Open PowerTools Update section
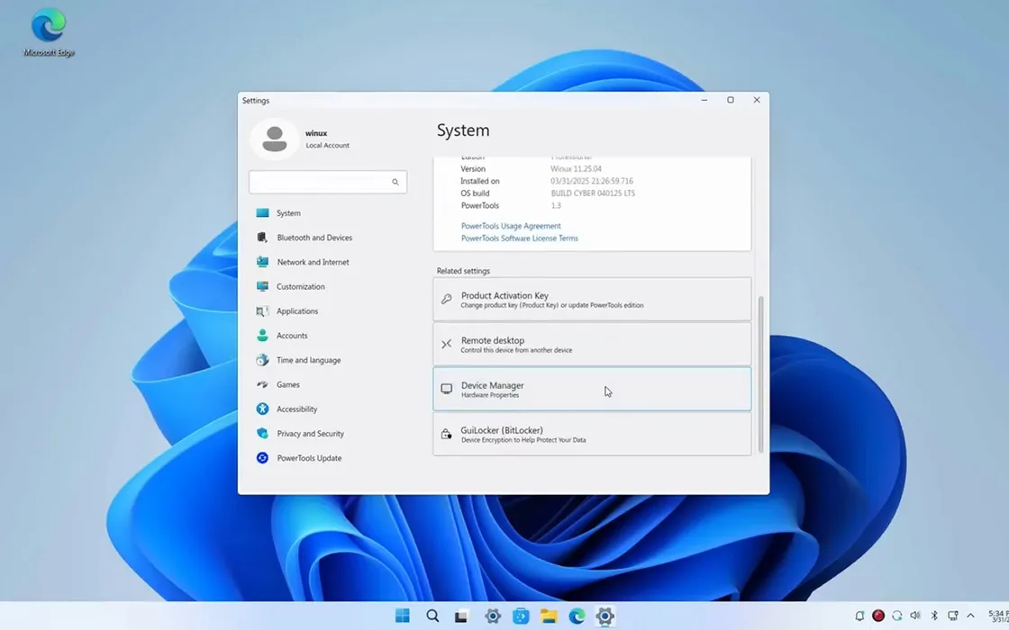 pos(309,458)
